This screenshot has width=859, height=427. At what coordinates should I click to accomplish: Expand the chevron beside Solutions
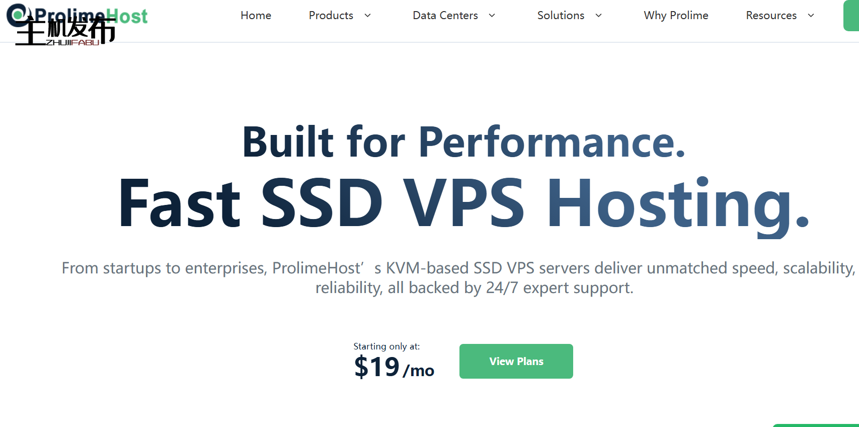point(599,16)
